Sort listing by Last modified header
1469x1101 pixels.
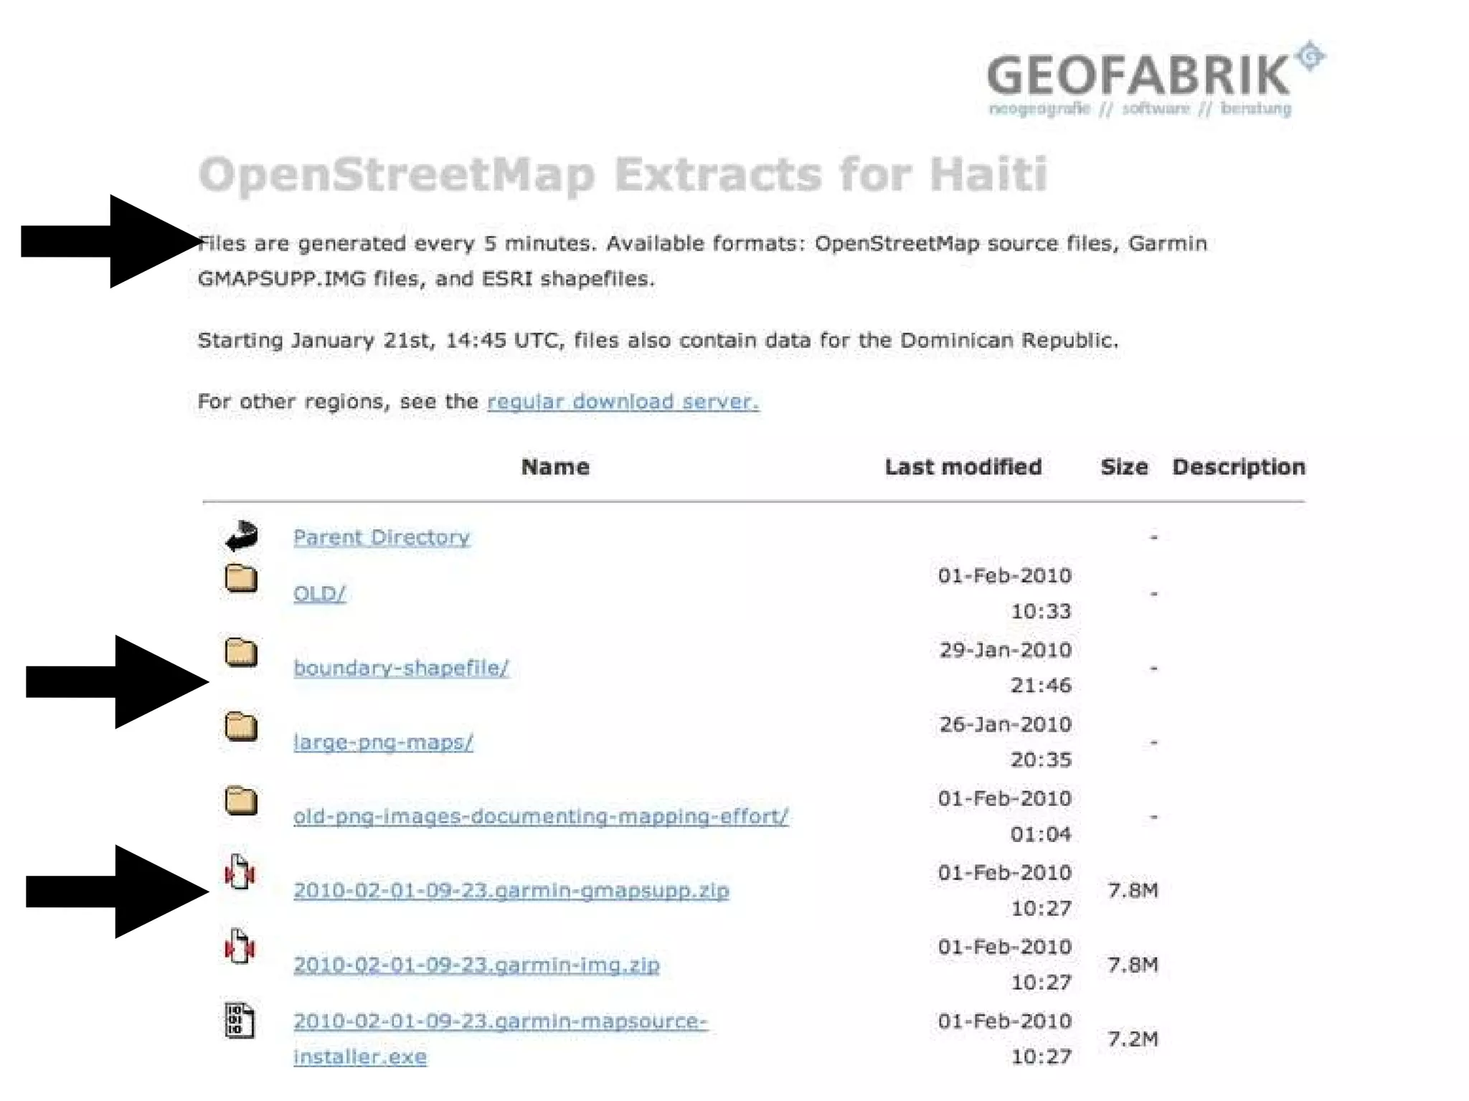(963, 467)
